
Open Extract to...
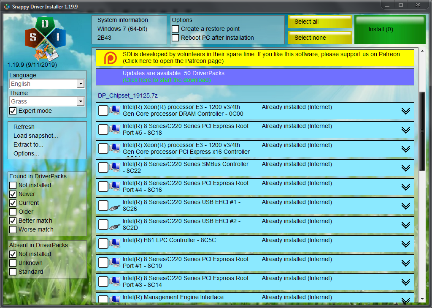[28, 144]
